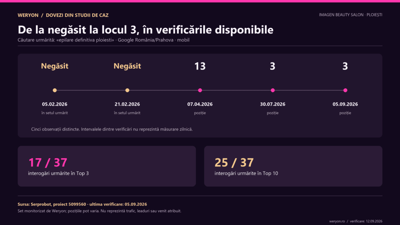The height and width of the screenshot is (225, 400).
Task: Click the 'Negăsit' value above 21.02.2026
Action: tap(127, 66)
